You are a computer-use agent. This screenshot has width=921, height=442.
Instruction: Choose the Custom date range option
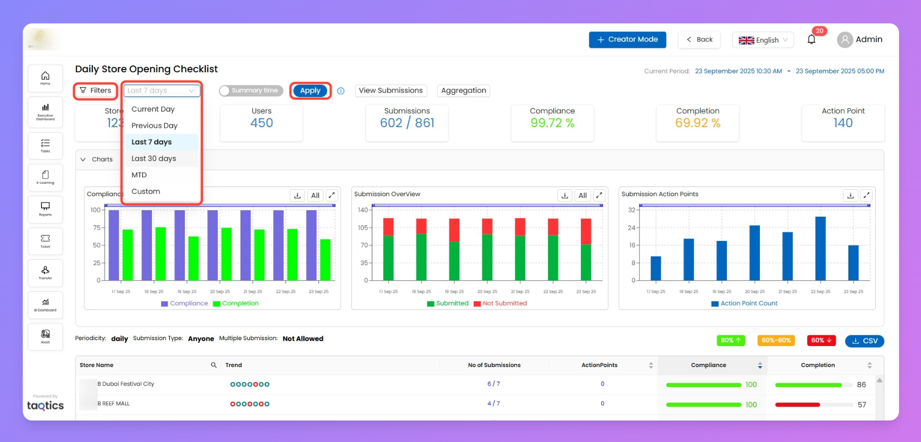[146, 191]
